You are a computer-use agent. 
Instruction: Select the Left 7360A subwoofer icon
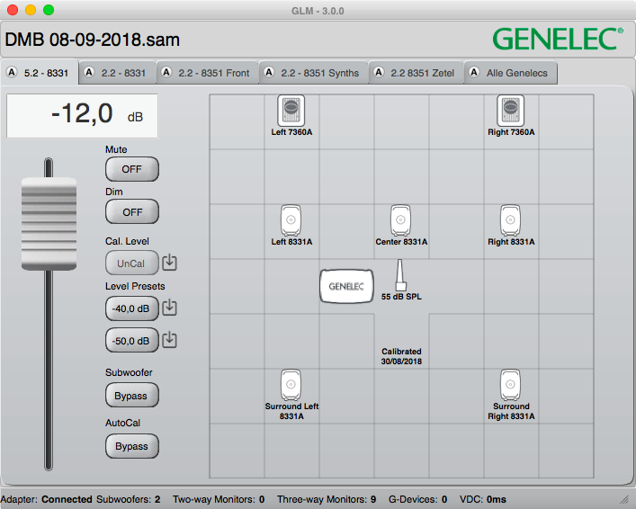[x=291, y=111]
